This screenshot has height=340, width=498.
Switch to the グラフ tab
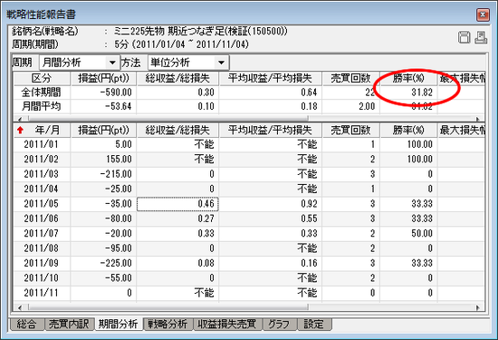pyautogui.click(x=279, y=324)
